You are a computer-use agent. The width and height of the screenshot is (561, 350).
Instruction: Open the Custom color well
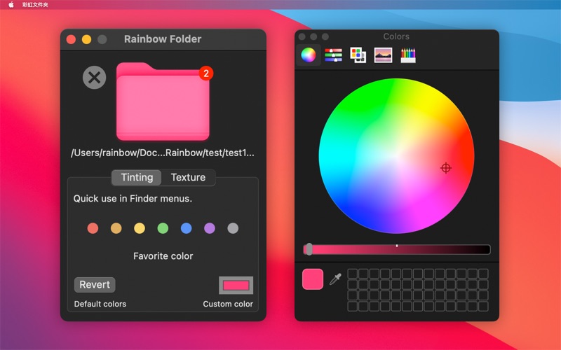tap(236, 285)
